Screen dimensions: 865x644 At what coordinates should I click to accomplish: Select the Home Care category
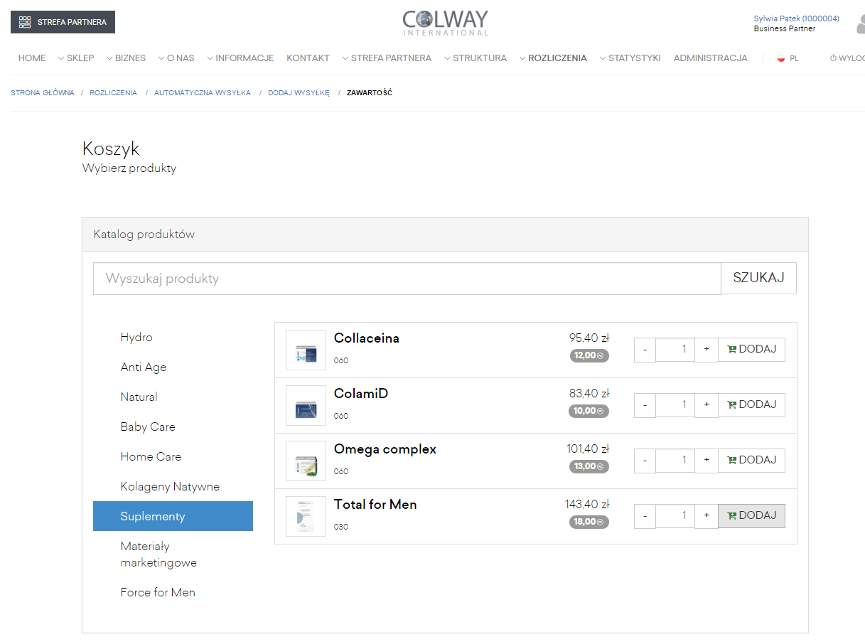(173, 457)
